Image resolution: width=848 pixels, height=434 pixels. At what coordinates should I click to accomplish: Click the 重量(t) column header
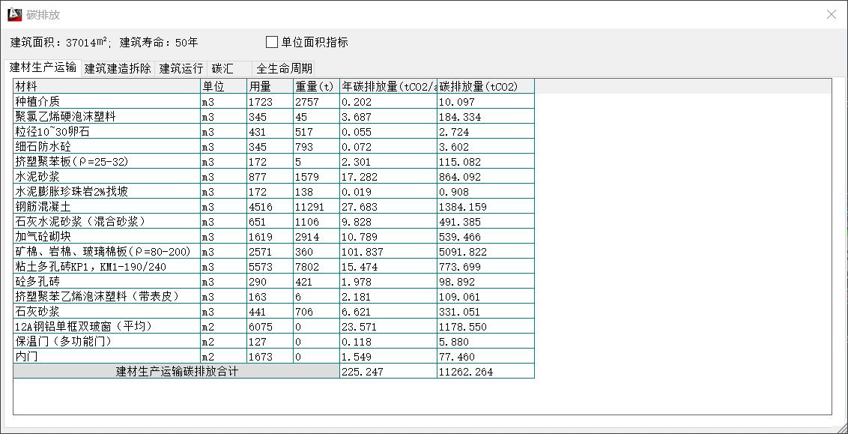pos(315,86)
